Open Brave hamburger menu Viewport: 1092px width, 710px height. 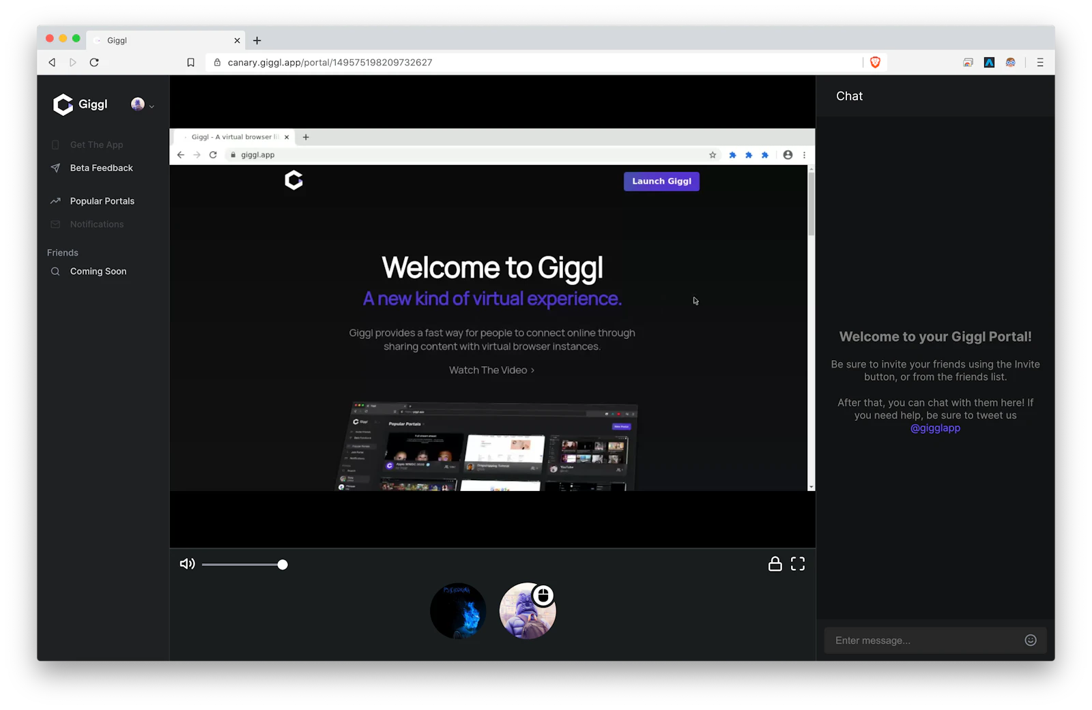pos(1040,62)
